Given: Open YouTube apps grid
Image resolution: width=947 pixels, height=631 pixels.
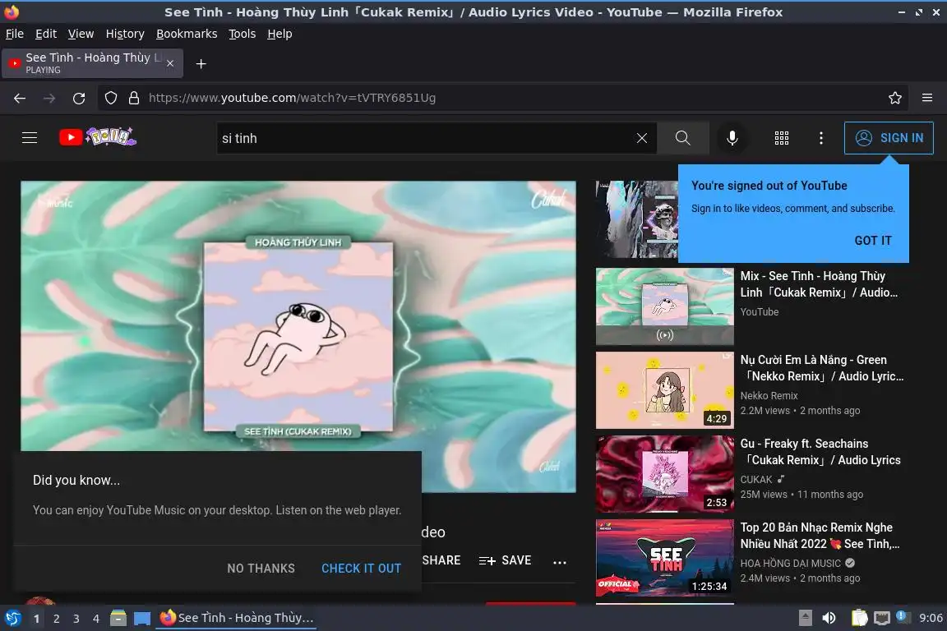Looking at the screenshot, I should click(782, 138).
